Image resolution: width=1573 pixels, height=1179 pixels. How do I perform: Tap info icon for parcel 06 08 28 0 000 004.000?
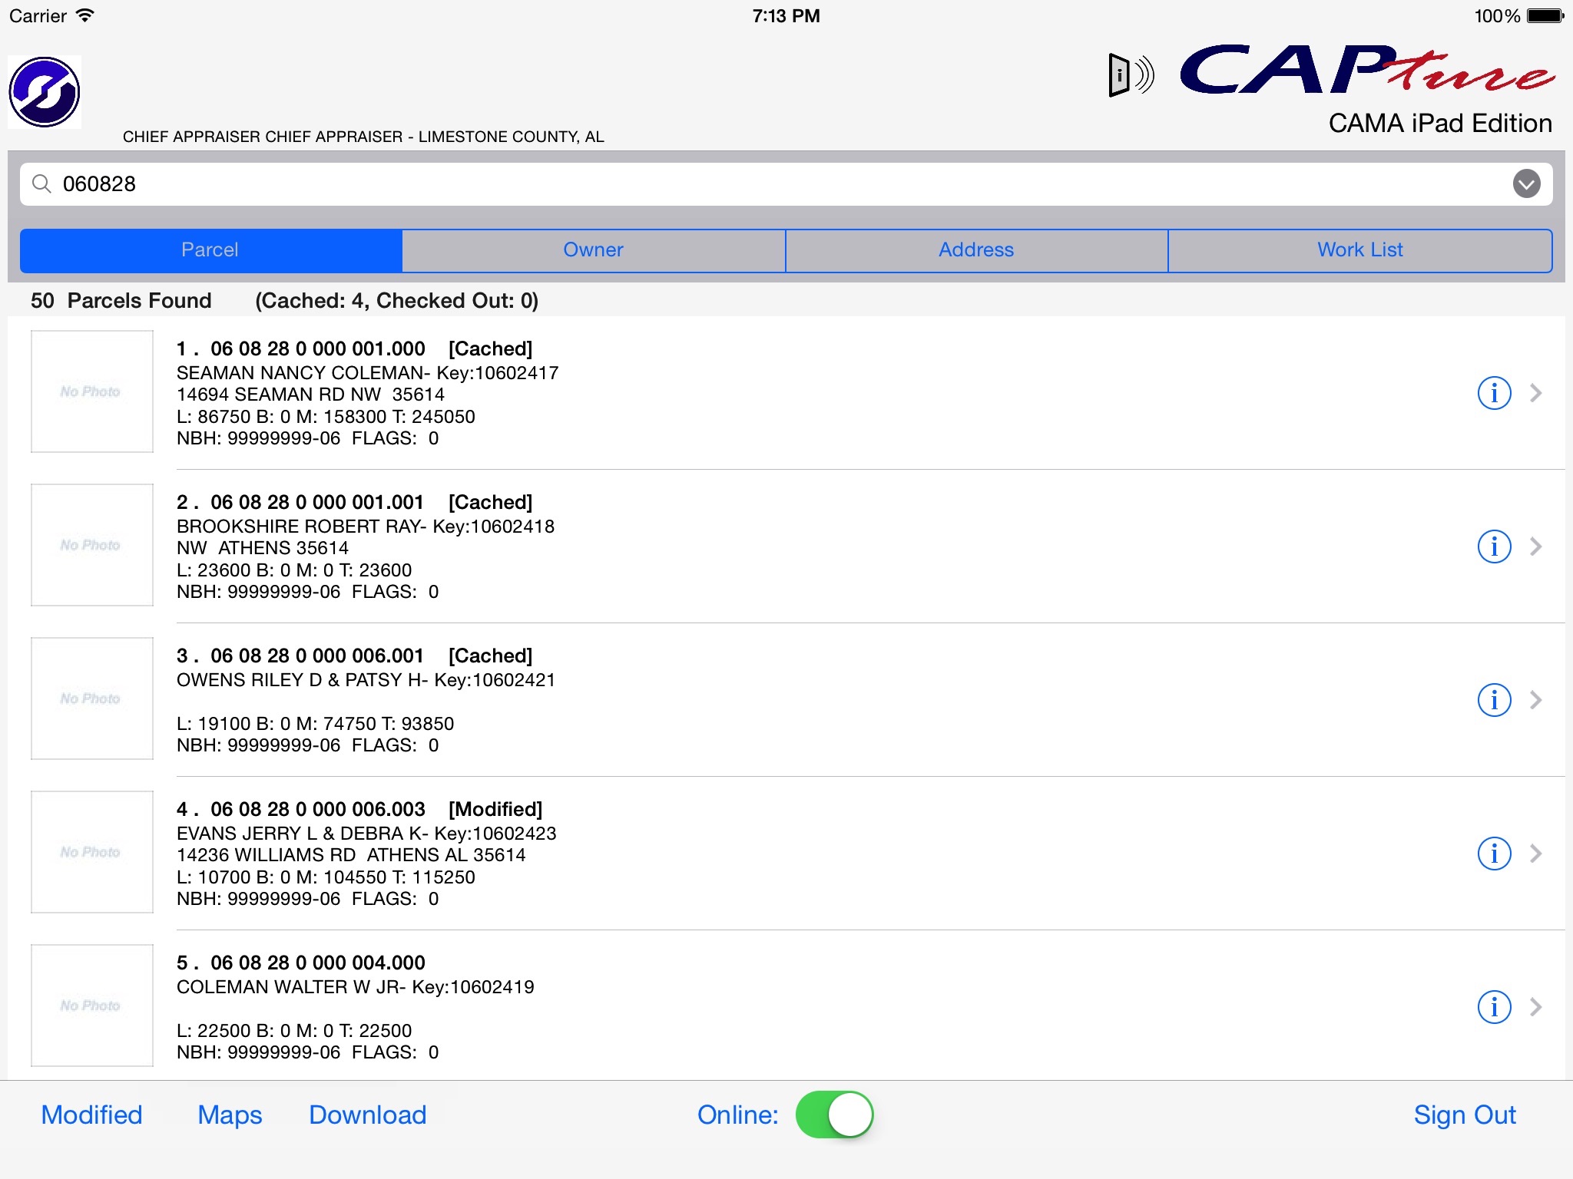1494,1006
